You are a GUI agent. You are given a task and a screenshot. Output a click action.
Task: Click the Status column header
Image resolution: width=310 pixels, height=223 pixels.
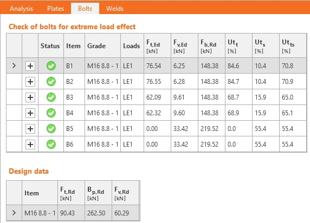tap(50, 46)
